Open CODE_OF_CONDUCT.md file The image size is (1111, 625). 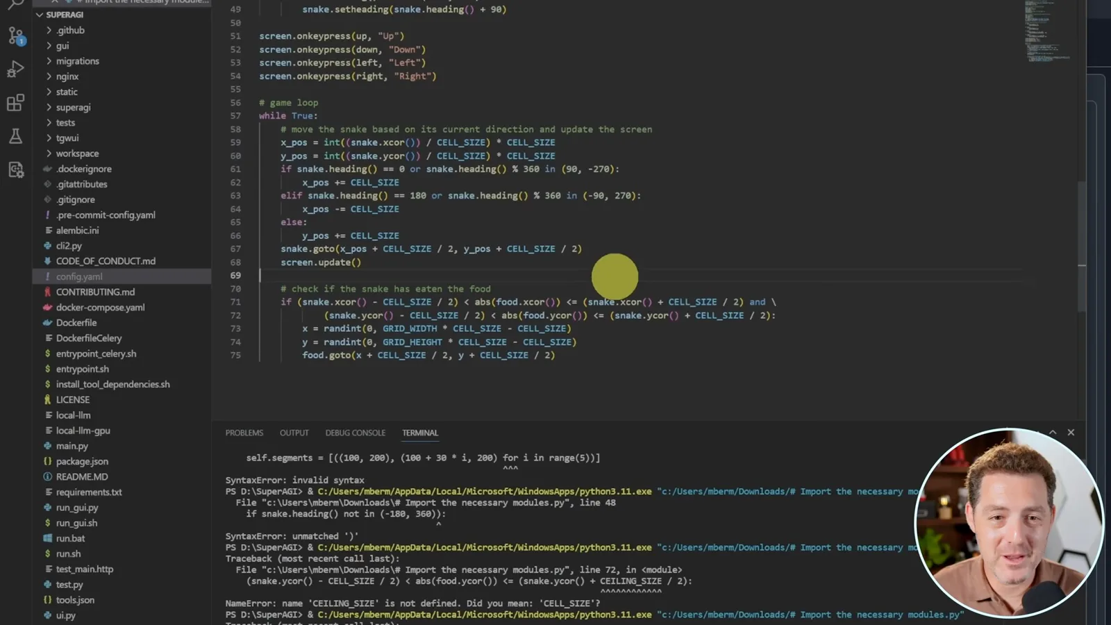106,261
